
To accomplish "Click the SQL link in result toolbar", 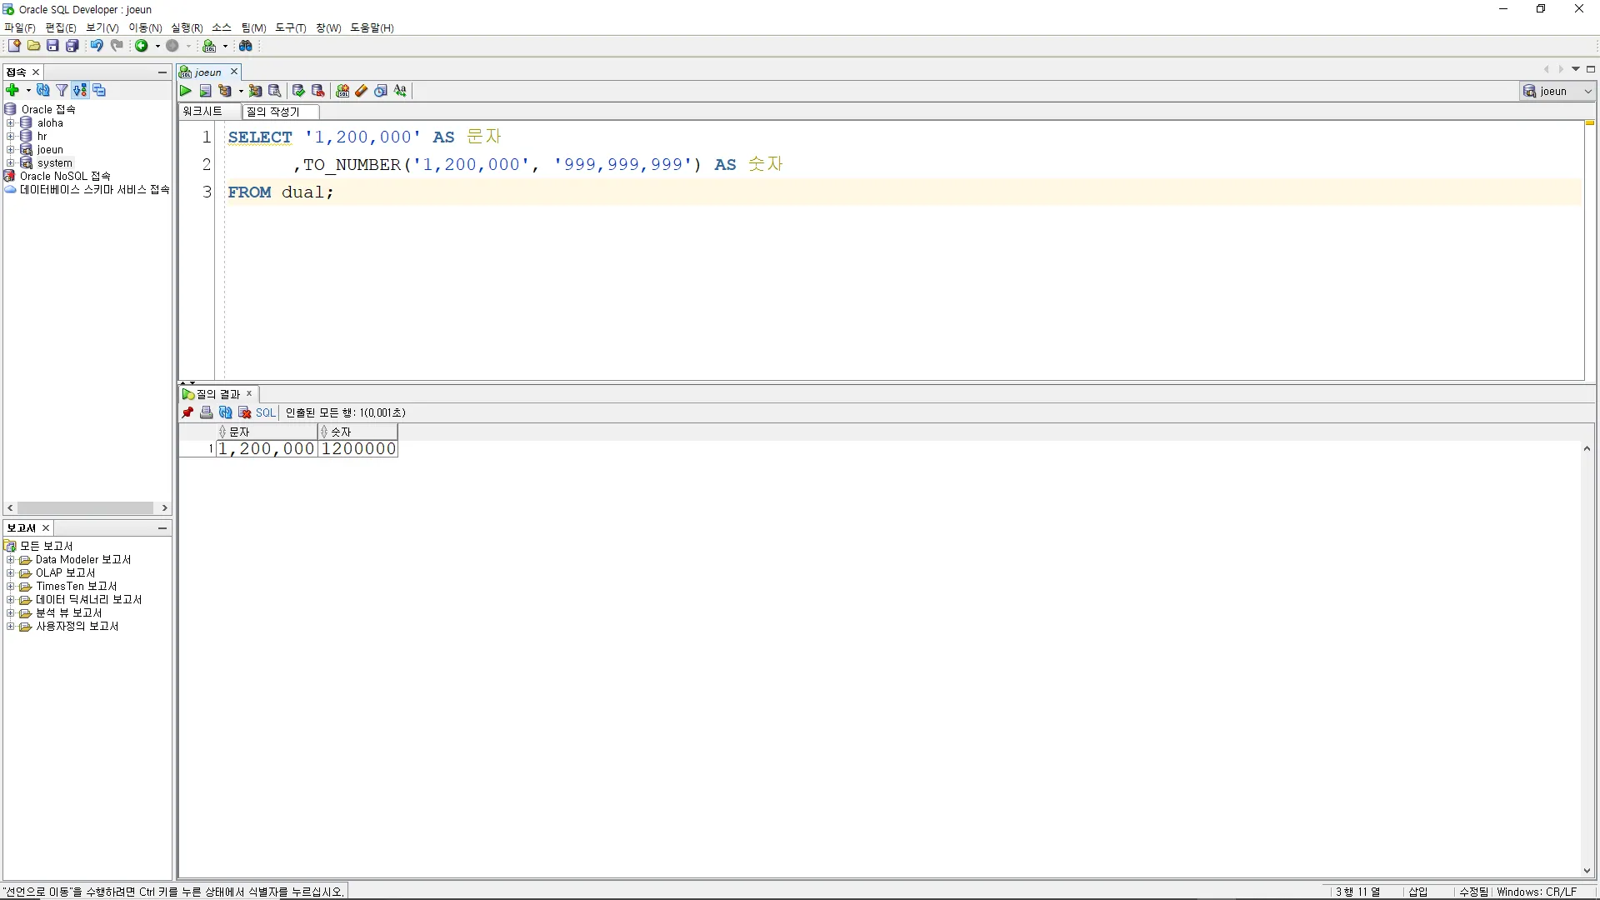I will (x=265, y=412).
